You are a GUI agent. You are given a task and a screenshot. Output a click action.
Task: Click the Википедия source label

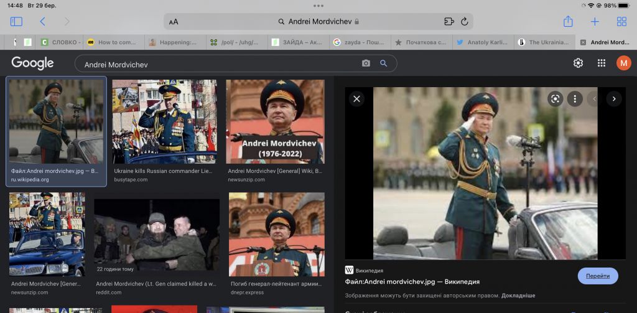[x=370, y=270]
